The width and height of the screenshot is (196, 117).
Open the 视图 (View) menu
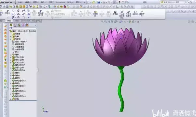(x=36, y=2)
